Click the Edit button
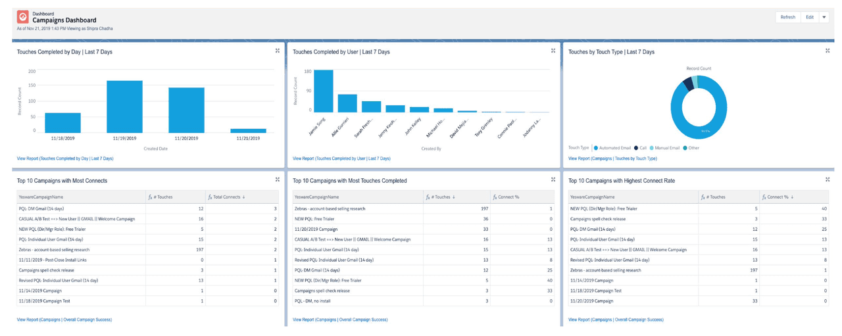 click(810, 18)
